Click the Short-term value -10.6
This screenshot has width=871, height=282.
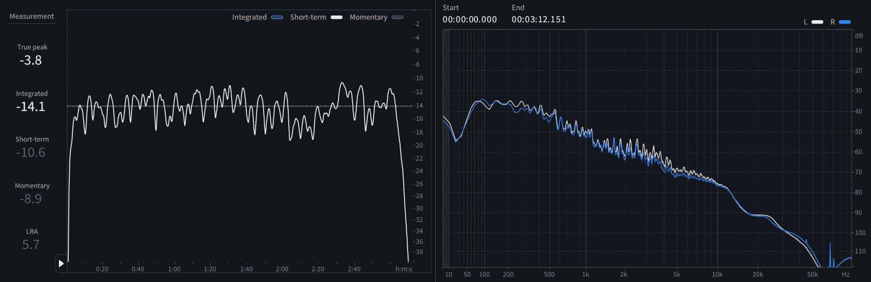point(31,153)
